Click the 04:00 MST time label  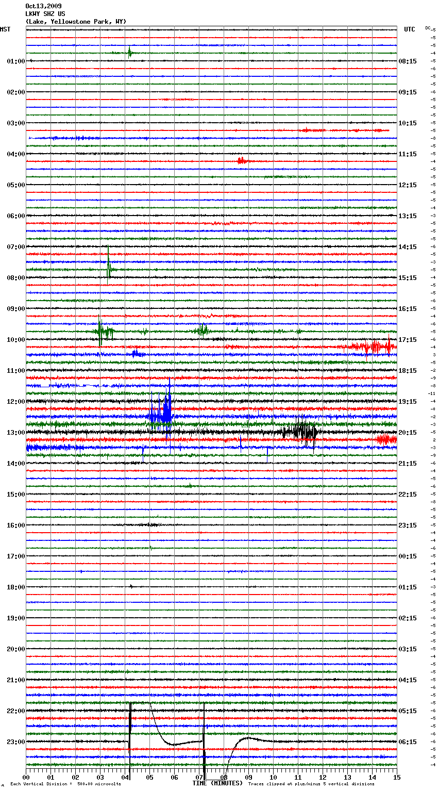click(x=15, y=154)
